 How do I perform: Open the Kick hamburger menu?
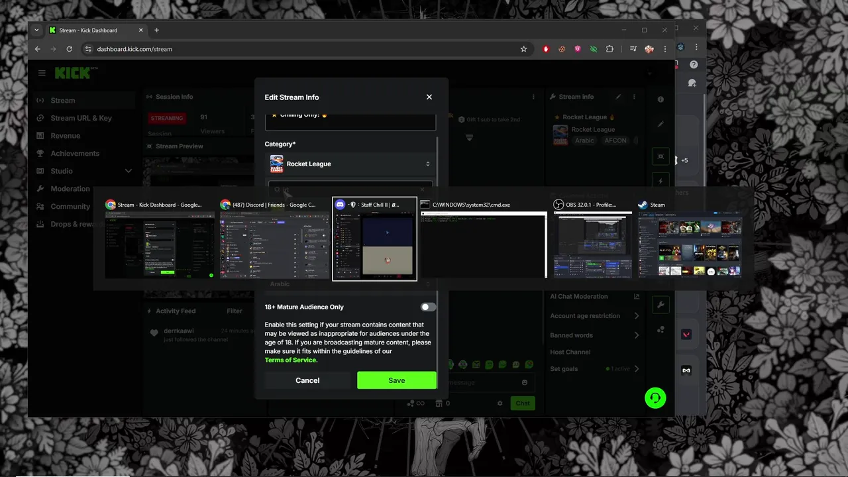[x=42, y=73]
